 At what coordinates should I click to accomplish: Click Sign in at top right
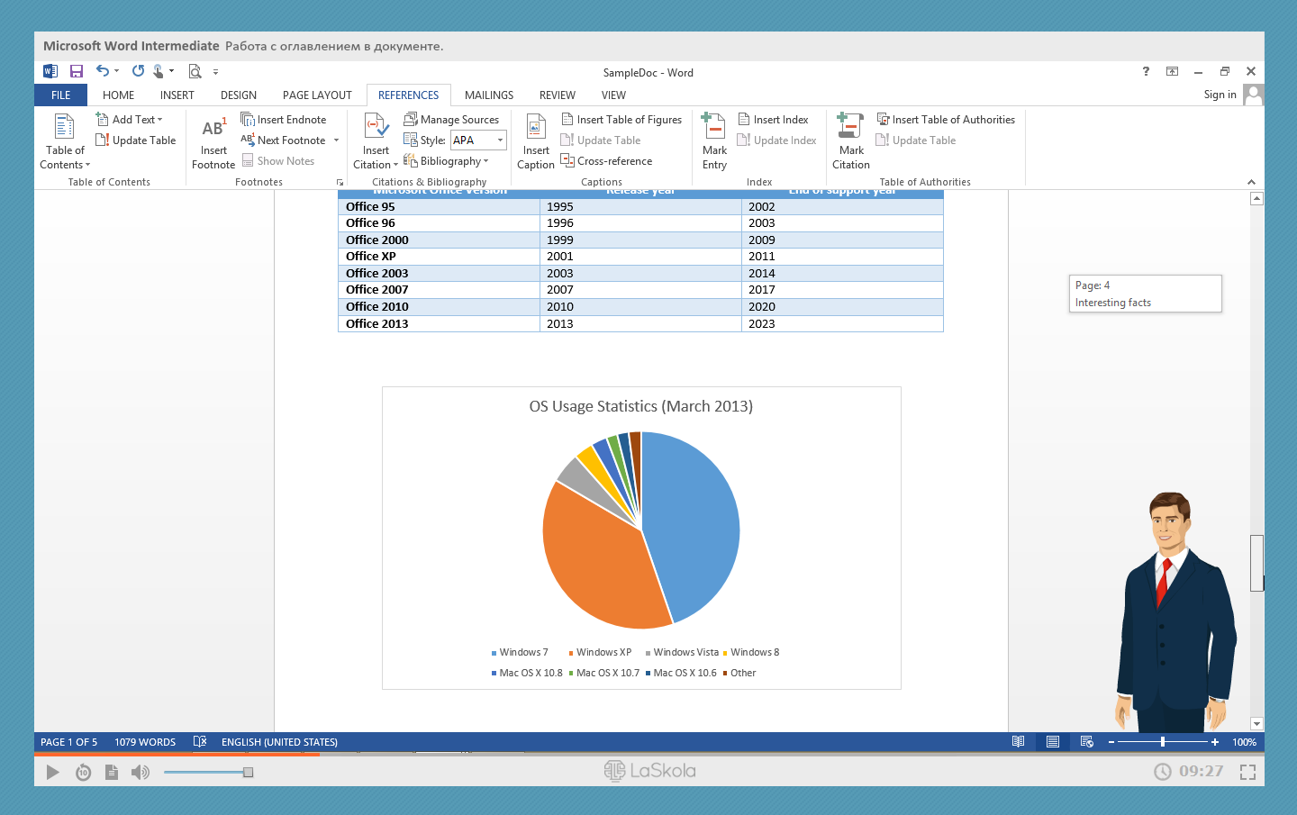(x=1220, y=95)
